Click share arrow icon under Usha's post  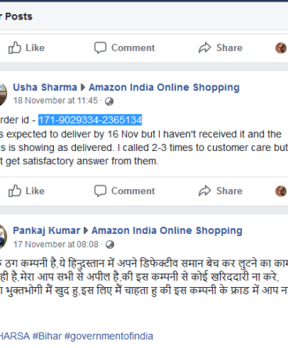pos(205,191)
